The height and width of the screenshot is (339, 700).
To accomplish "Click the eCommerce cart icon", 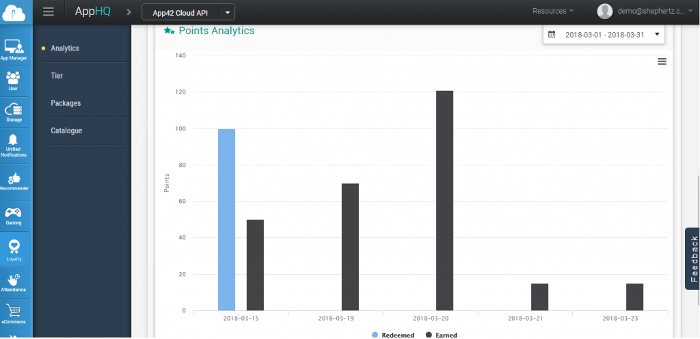I will click(x=14, y=312).
